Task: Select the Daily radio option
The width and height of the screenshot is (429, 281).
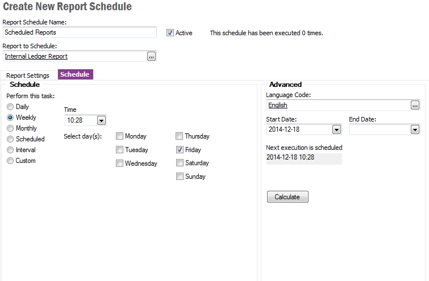Action: [x=10, y=107]
